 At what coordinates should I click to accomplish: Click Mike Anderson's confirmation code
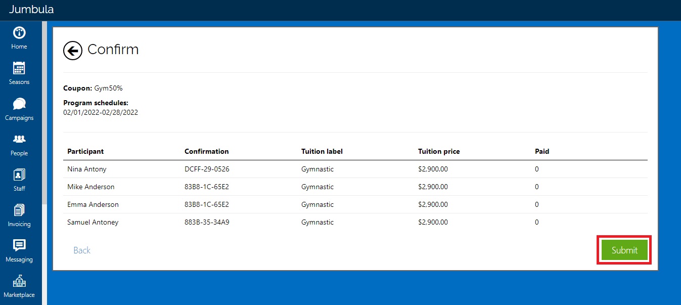coord(207,187)
